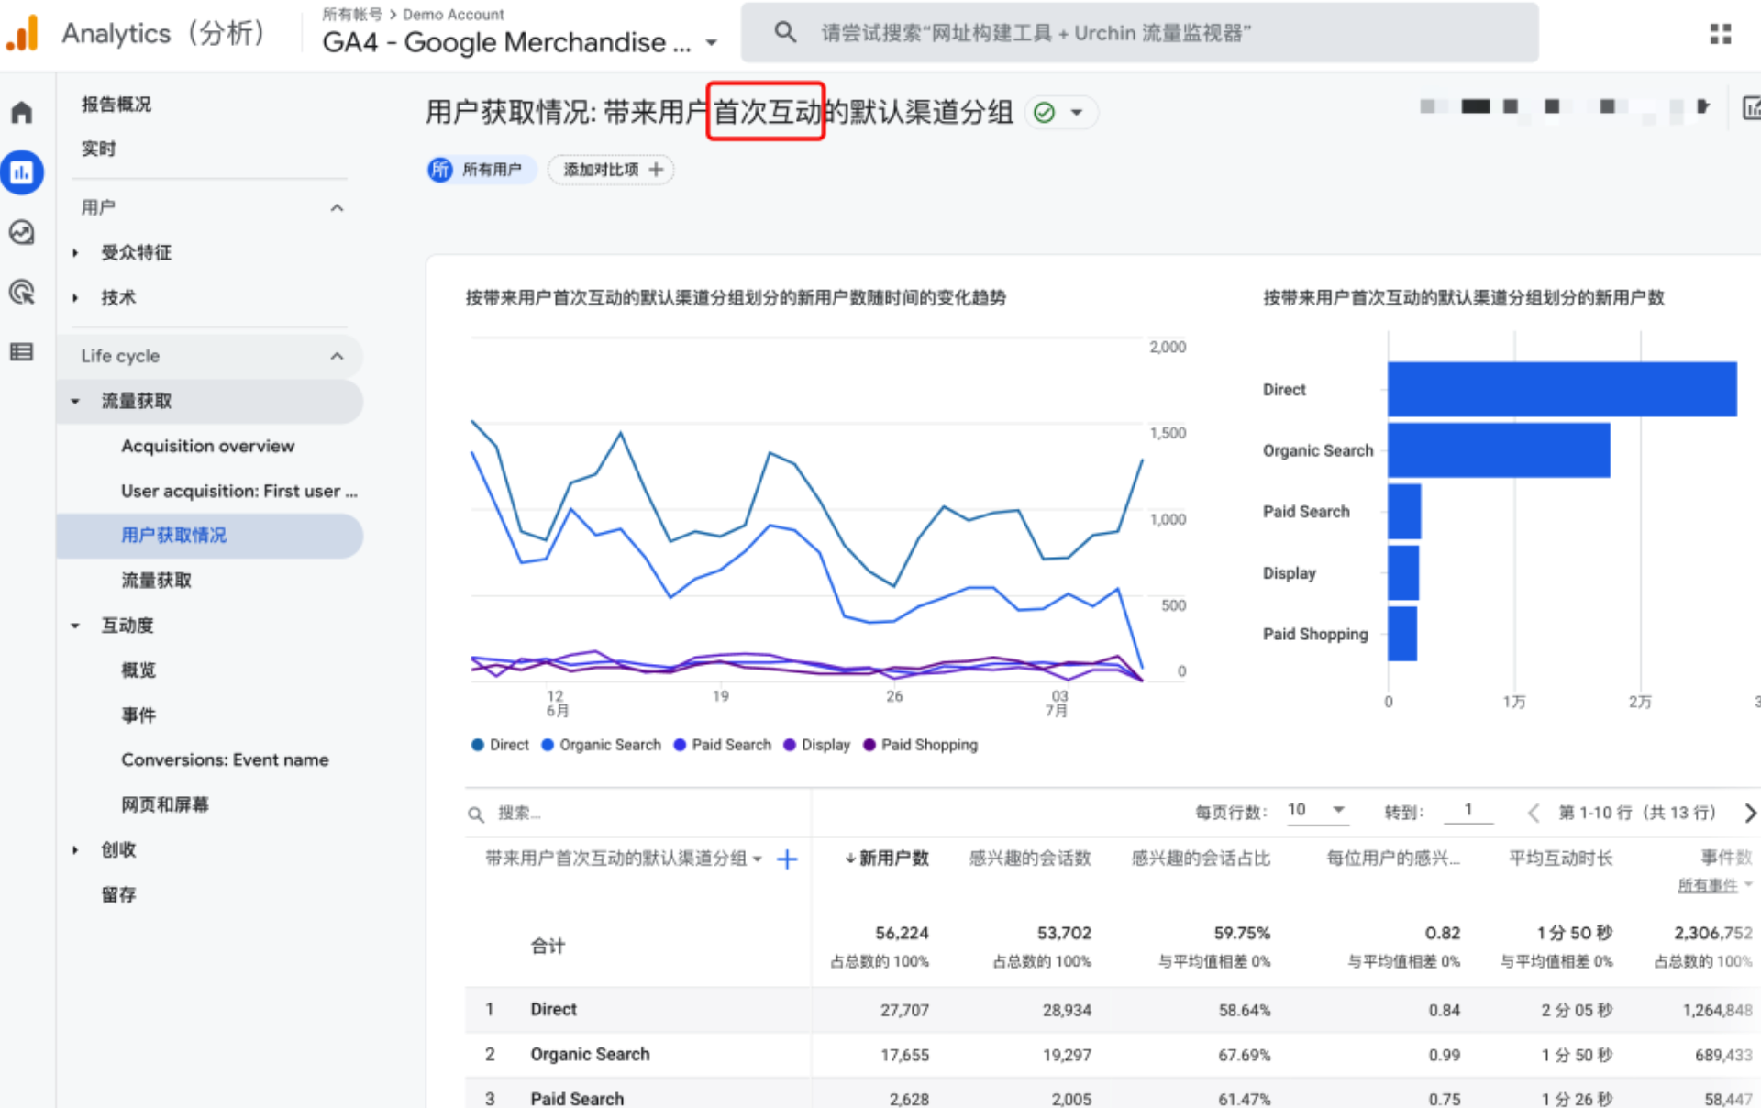Open the rows per page dropdown
This screenshot has width=1761, height=1108.
pos(1317,810)
